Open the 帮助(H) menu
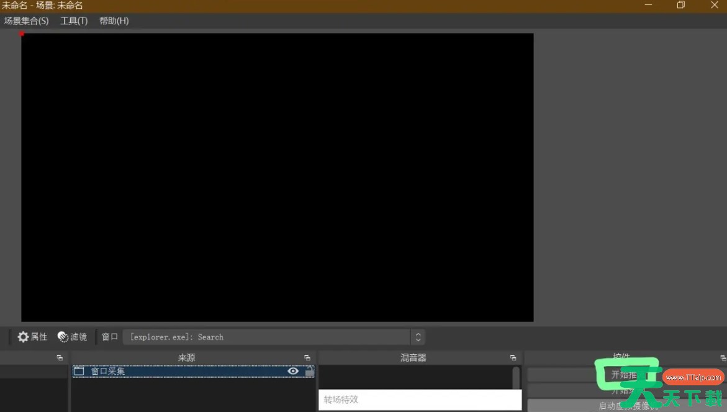Viewport: 727px width, 412px height. pos(114,21)
